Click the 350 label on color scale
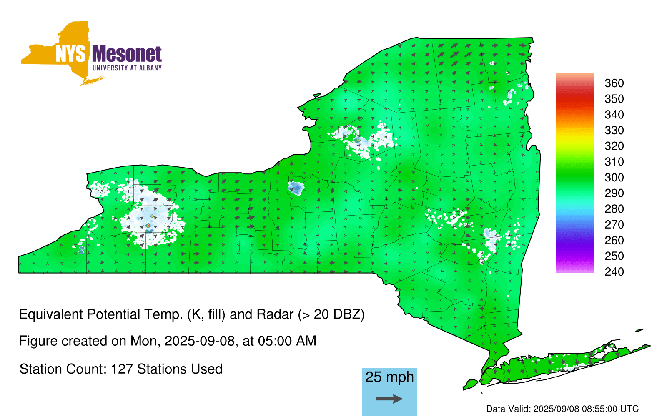Image resolution: width=667 pixels, height=417 pixels. tap(614, 99)
